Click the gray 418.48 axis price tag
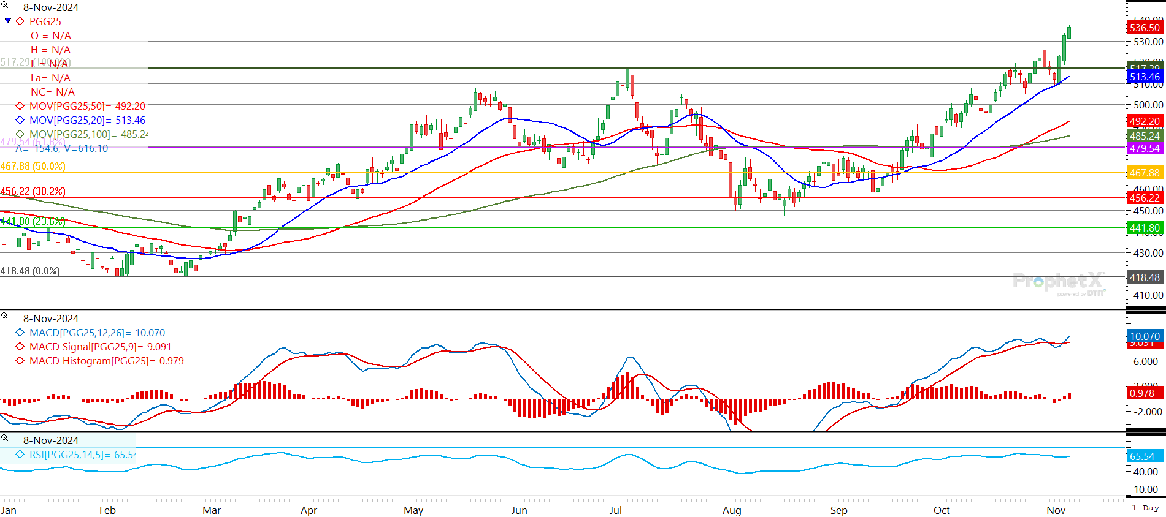Viewport: 1166px width, 517px height. pos(1145,277)
